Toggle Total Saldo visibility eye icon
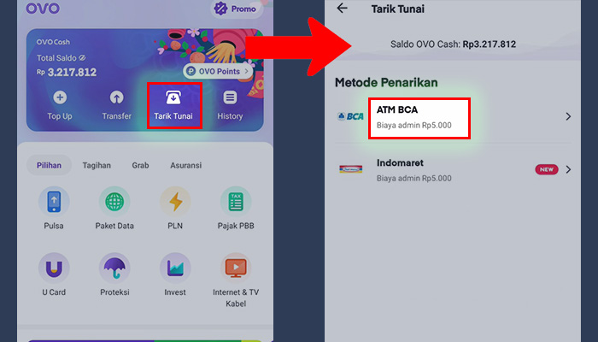This screenshot has width=598, height=342. point(82,58)
